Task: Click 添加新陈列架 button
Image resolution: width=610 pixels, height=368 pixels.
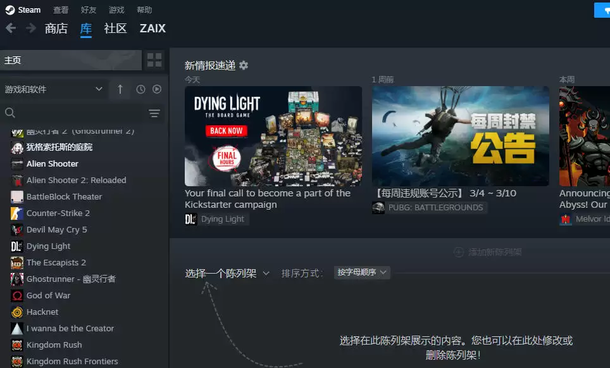Action: 488,252
